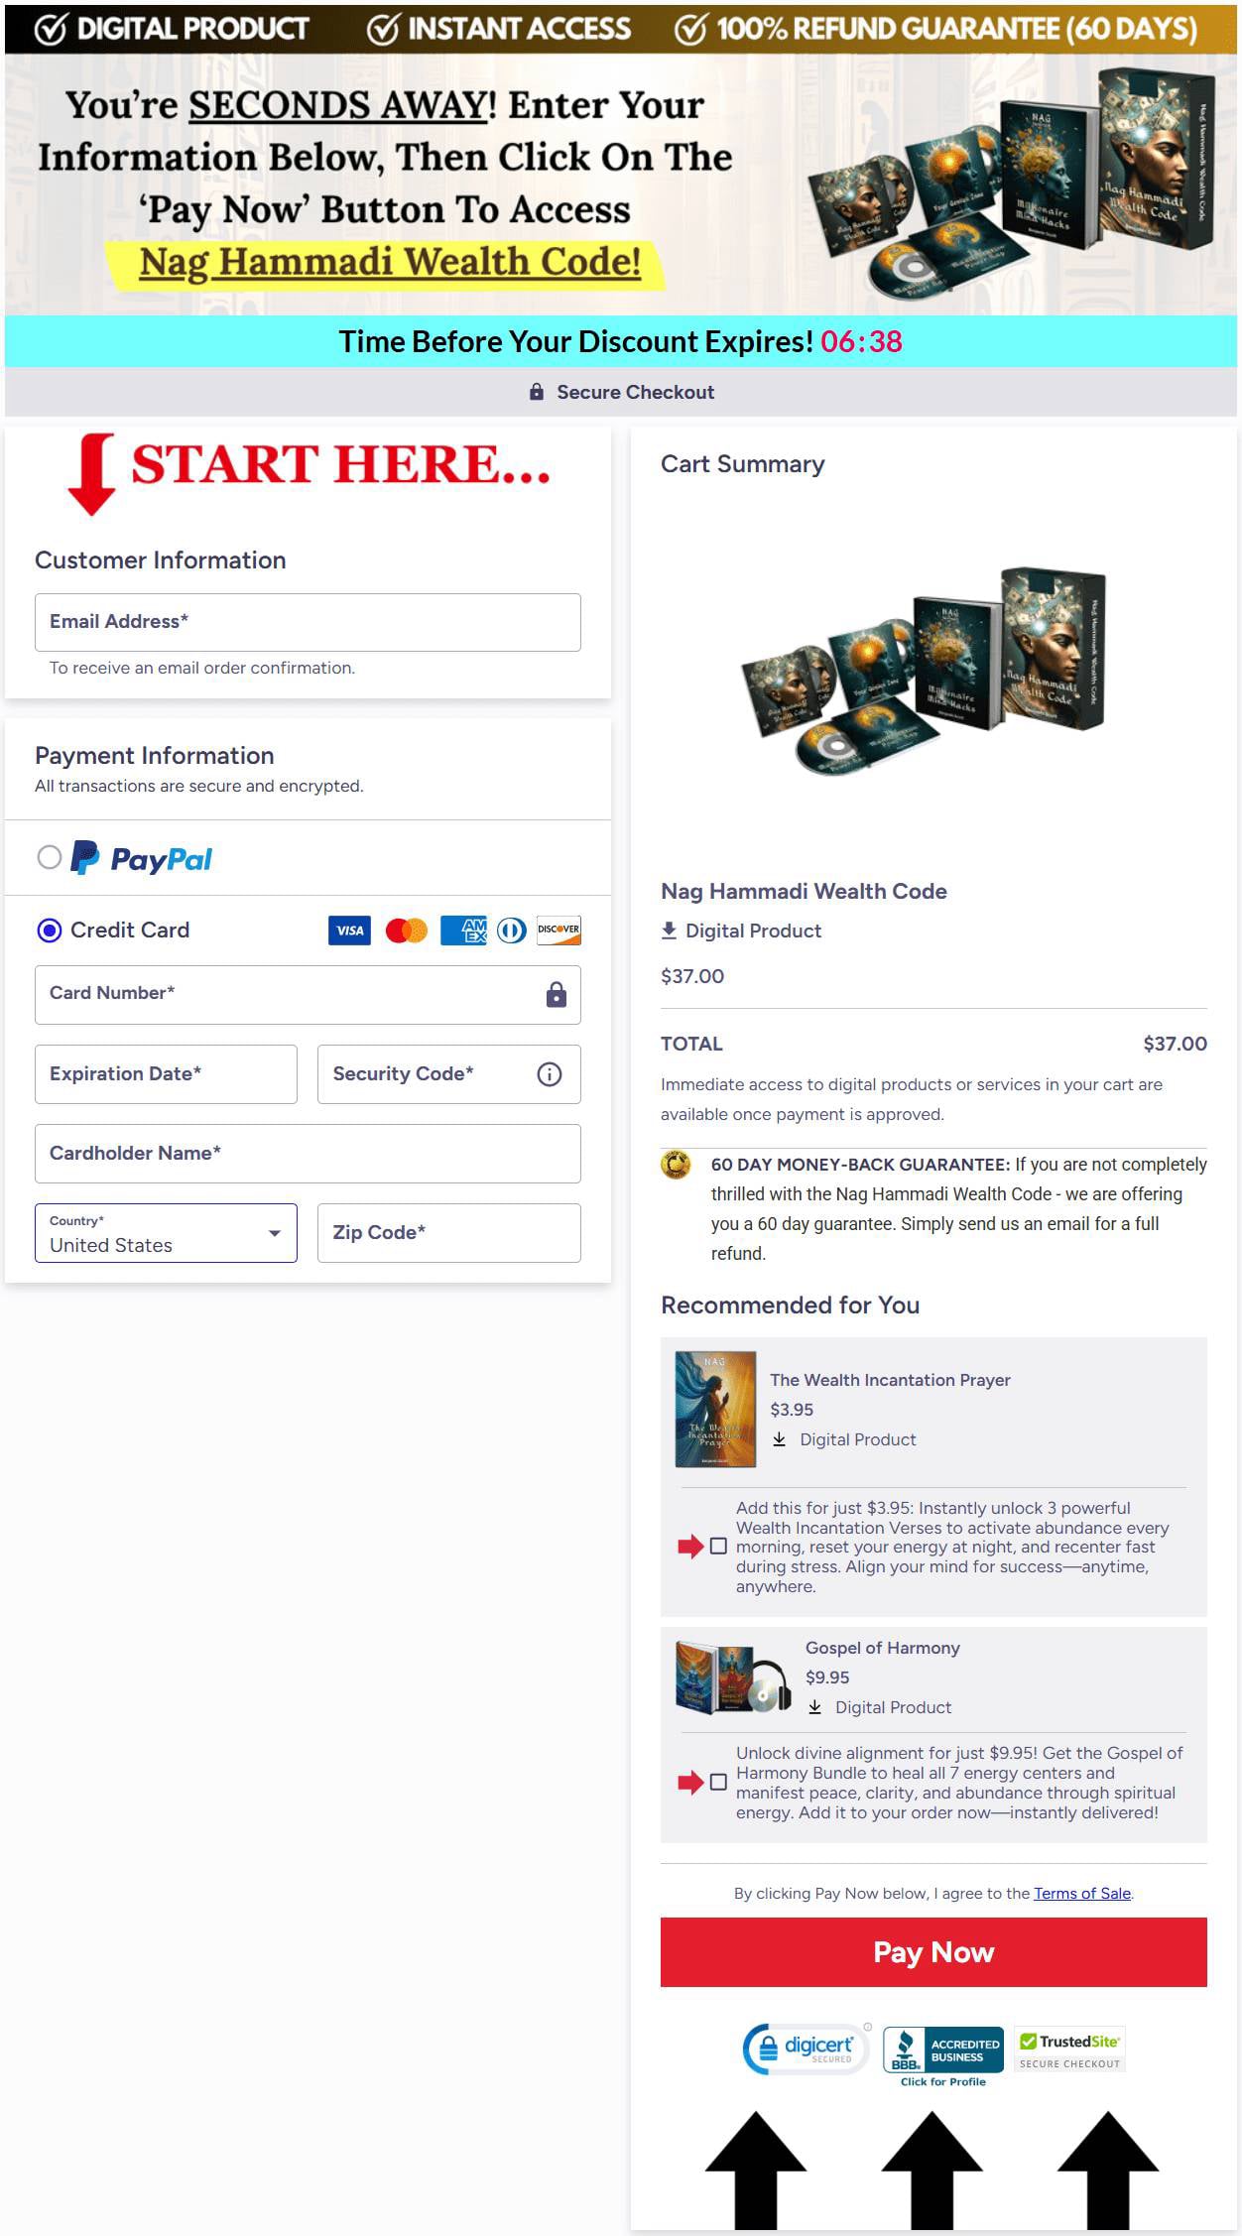Screen dimensions: 1242x2236
Task: Click the lock icon in Card Number field
Action: click(x=556, y=994)
